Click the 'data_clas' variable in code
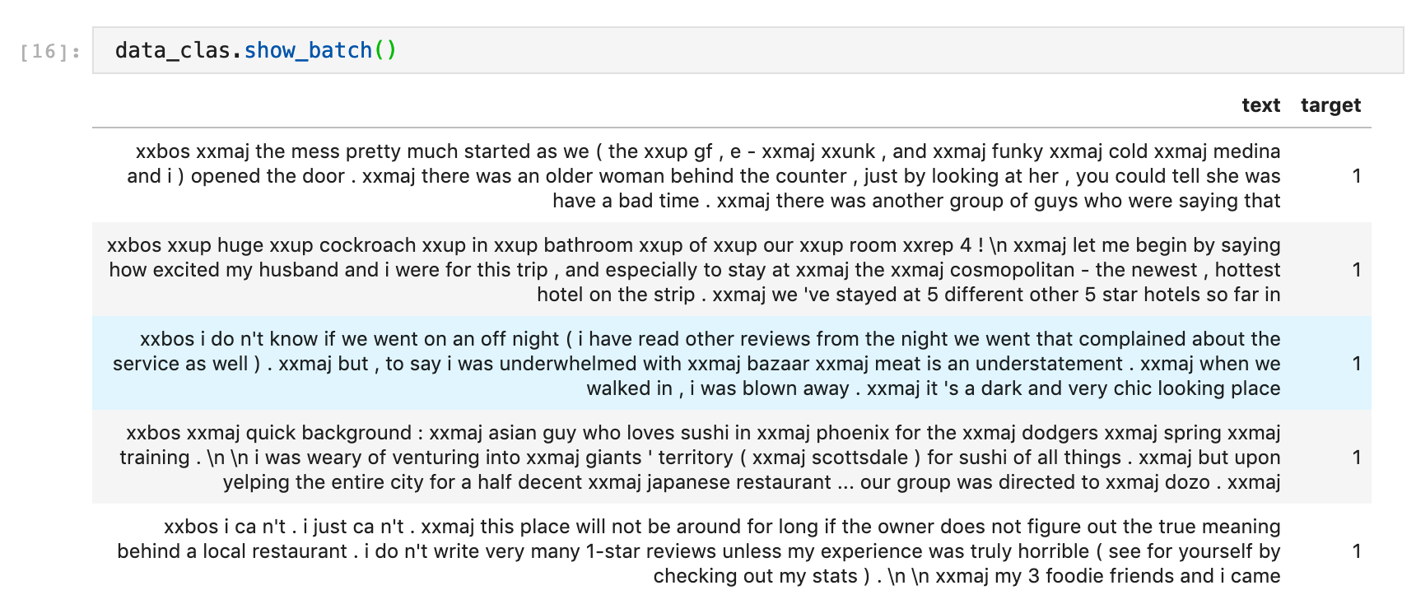Image resolution: width=1416 pixels, height=604 pixels. [173, 50]
